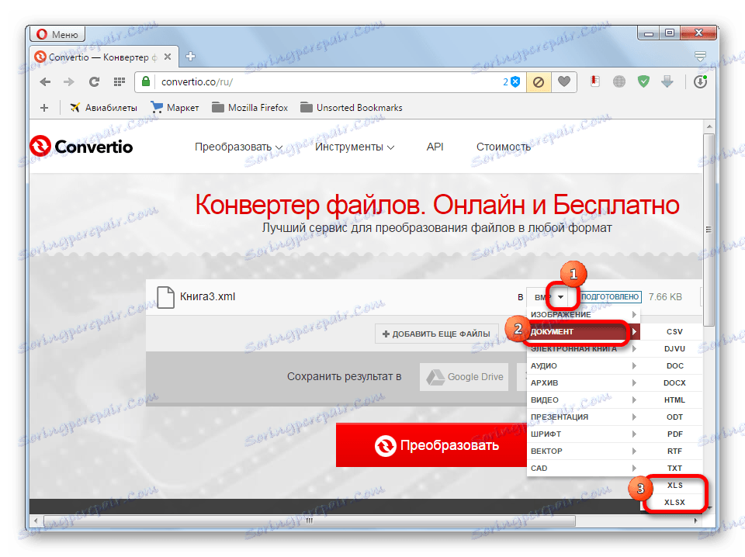Expand the ШРИФТ category
The width and height of the screenshot is (745, 557).
click(x=584, y=434)
